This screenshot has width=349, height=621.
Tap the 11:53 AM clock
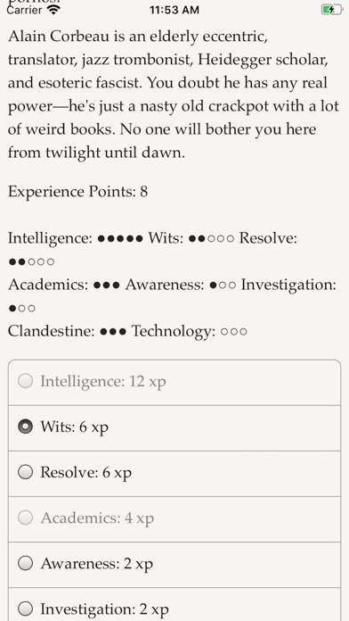click(x=174, y=11)
